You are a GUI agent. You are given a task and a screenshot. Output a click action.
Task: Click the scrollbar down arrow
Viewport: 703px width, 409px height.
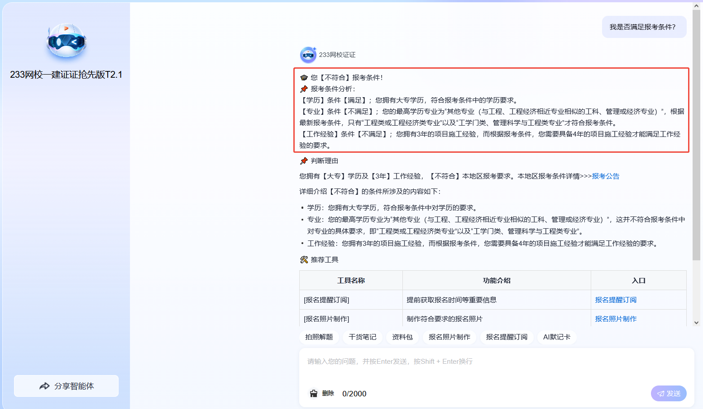click(696, 323)
